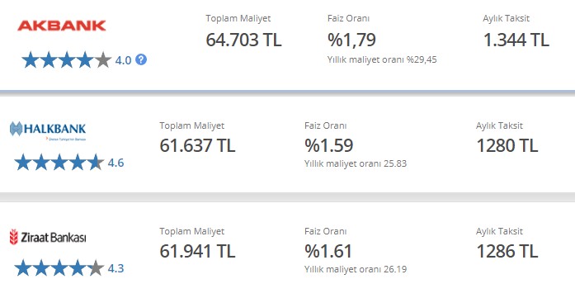Click Halkbank's interest rate %1.59
Image resolution: width=575 pixels, height=298 pixels.
[x=329, y=145]
